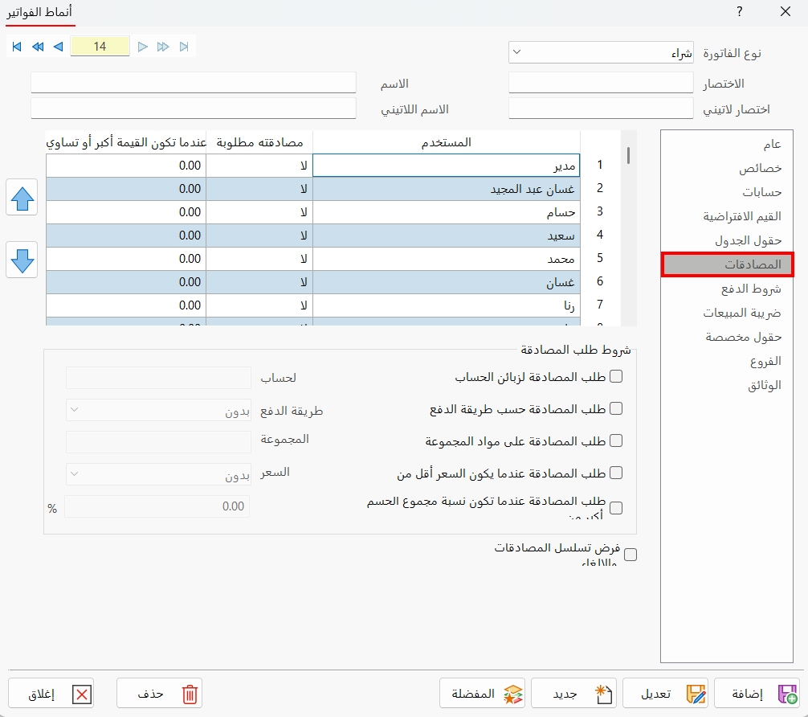Go to the first record arrow
This screenshot has height=717, width=808.
coord(17,47)
